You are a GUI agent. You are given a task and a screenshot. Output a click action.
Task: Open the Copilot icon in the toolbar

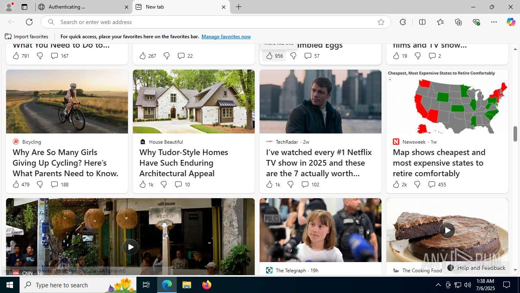point(511,22)
